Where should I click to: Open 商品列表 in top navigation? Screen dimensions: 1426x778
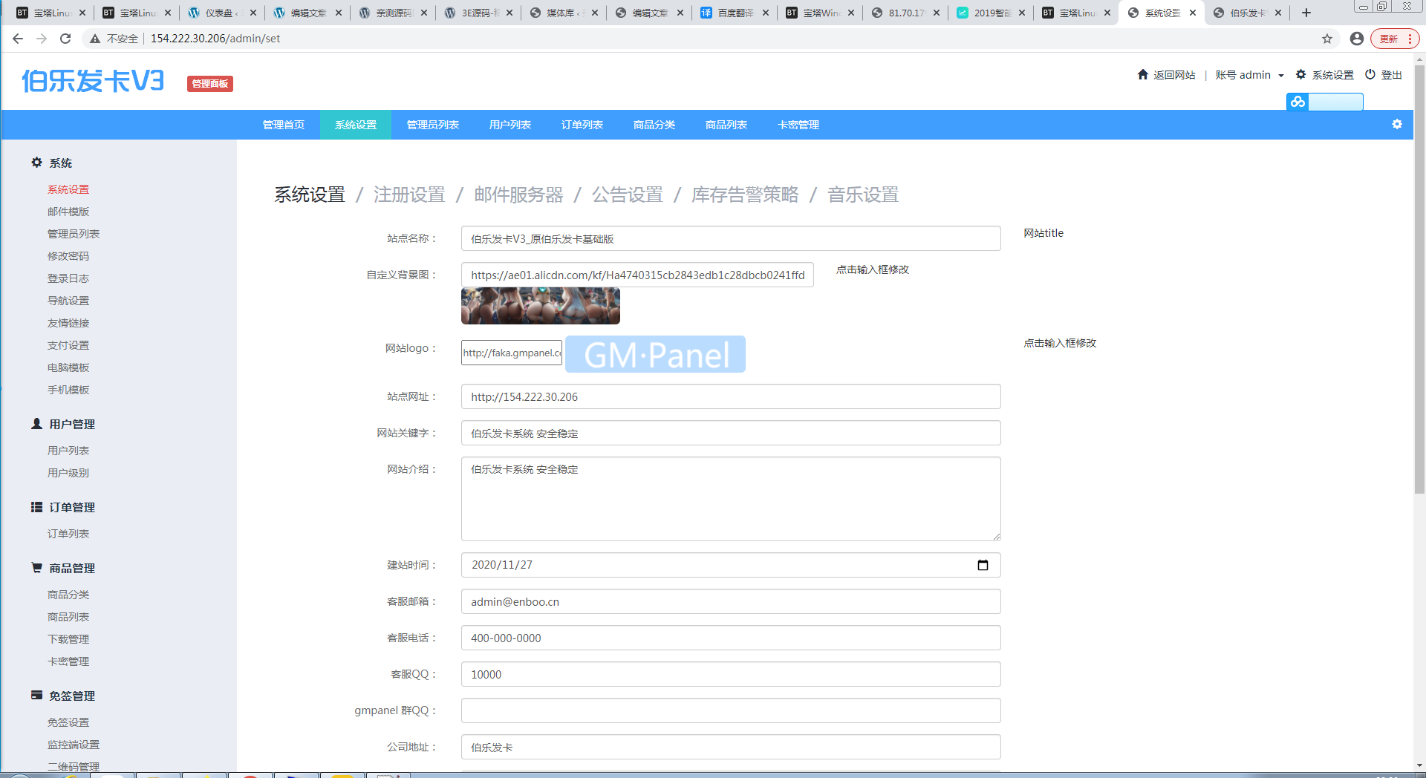point(726,125)
